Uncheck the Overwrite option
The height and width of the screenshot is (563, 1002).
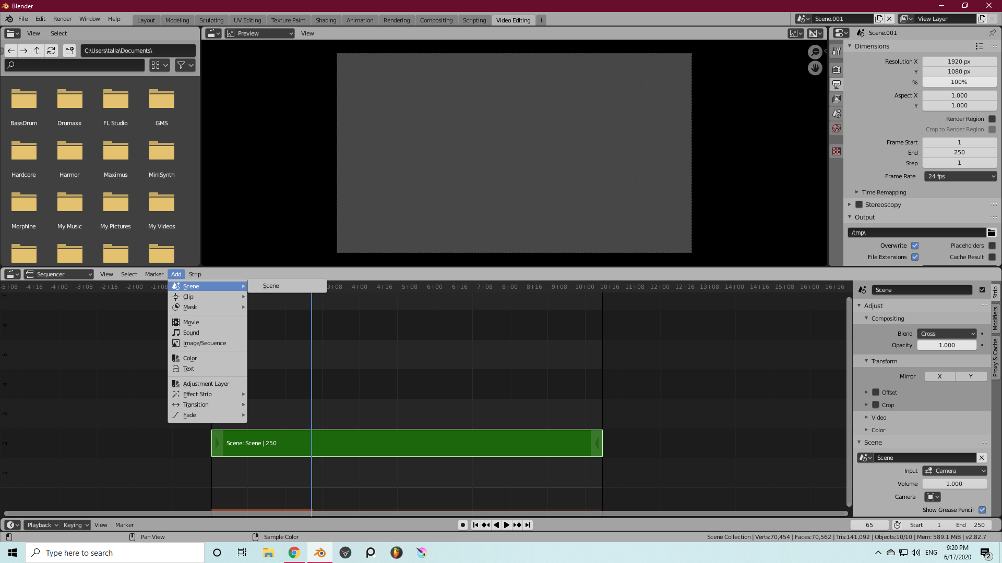(915, 246)
